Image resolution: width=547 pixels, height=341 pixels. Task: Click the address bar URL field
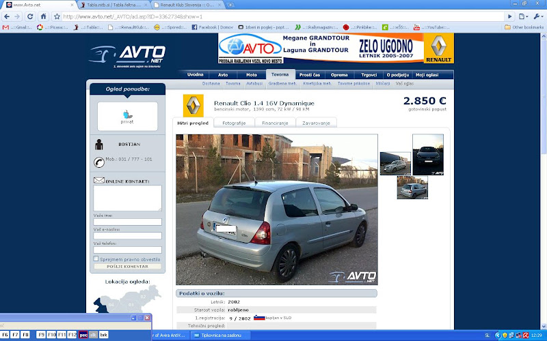(282, 16)
